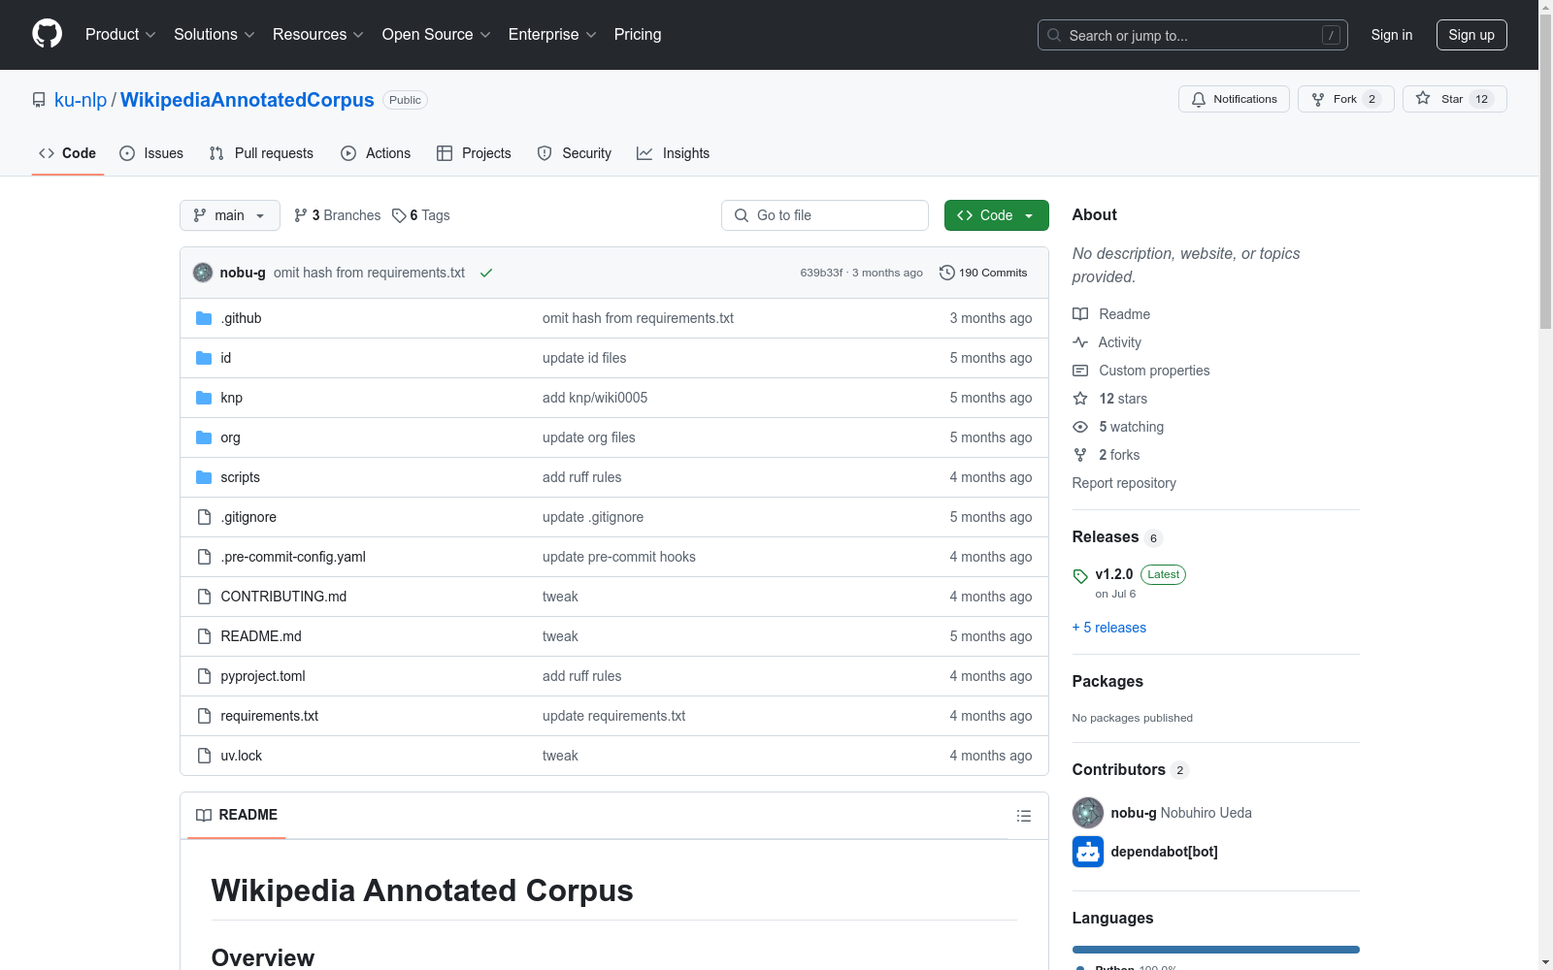The image size is (1553, 970).
Task: Click the Readme book icon in About
Action: (1080, 314)
